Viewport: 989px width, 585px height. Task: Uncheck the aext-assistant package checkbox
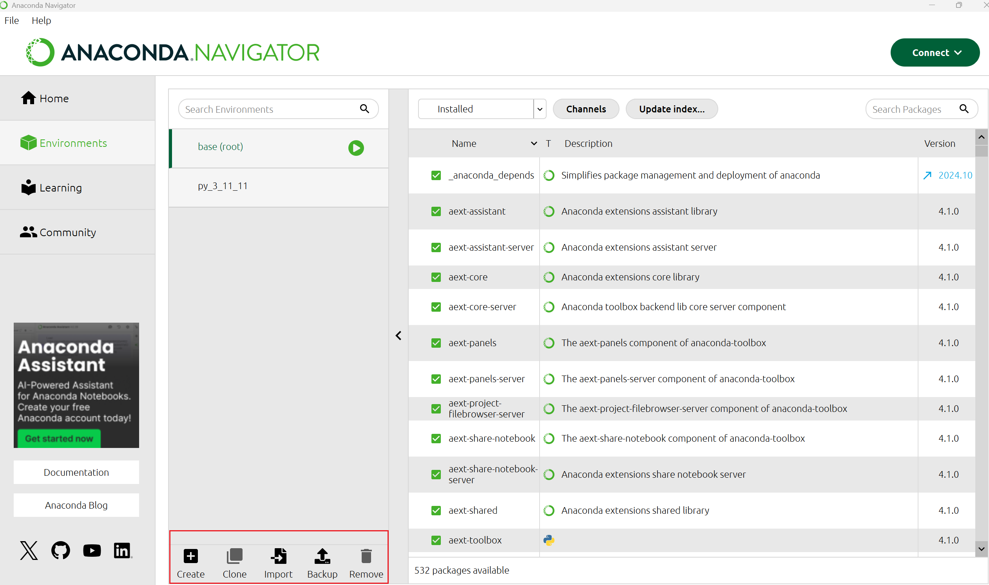tap(435, 211)
